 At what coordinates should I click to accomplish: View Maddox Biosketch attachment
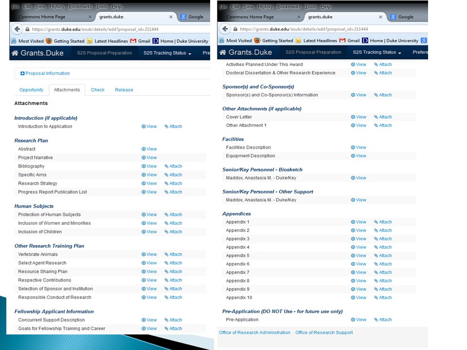pyautogui.click(x=359, y=178)
